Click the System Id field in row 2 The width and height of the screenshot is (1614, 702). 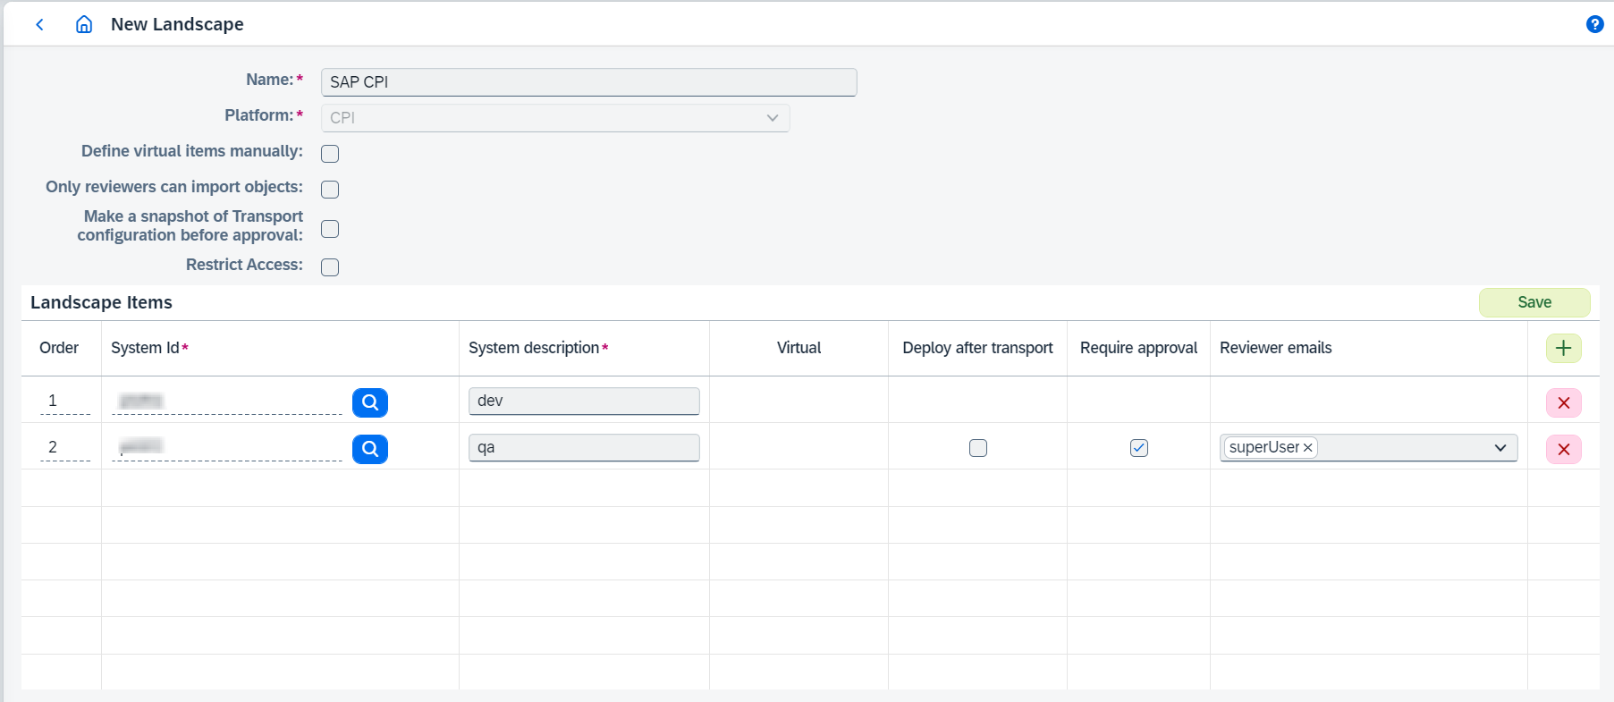(226, 448)
